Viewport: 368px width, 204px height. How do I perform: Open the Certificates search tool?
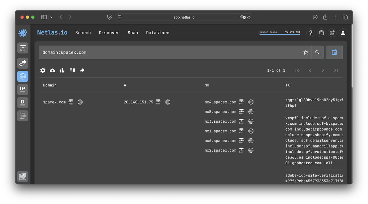point(23,115)
